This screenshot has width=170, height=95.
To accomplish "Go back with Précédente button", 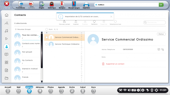I will [x=20, y=5].
